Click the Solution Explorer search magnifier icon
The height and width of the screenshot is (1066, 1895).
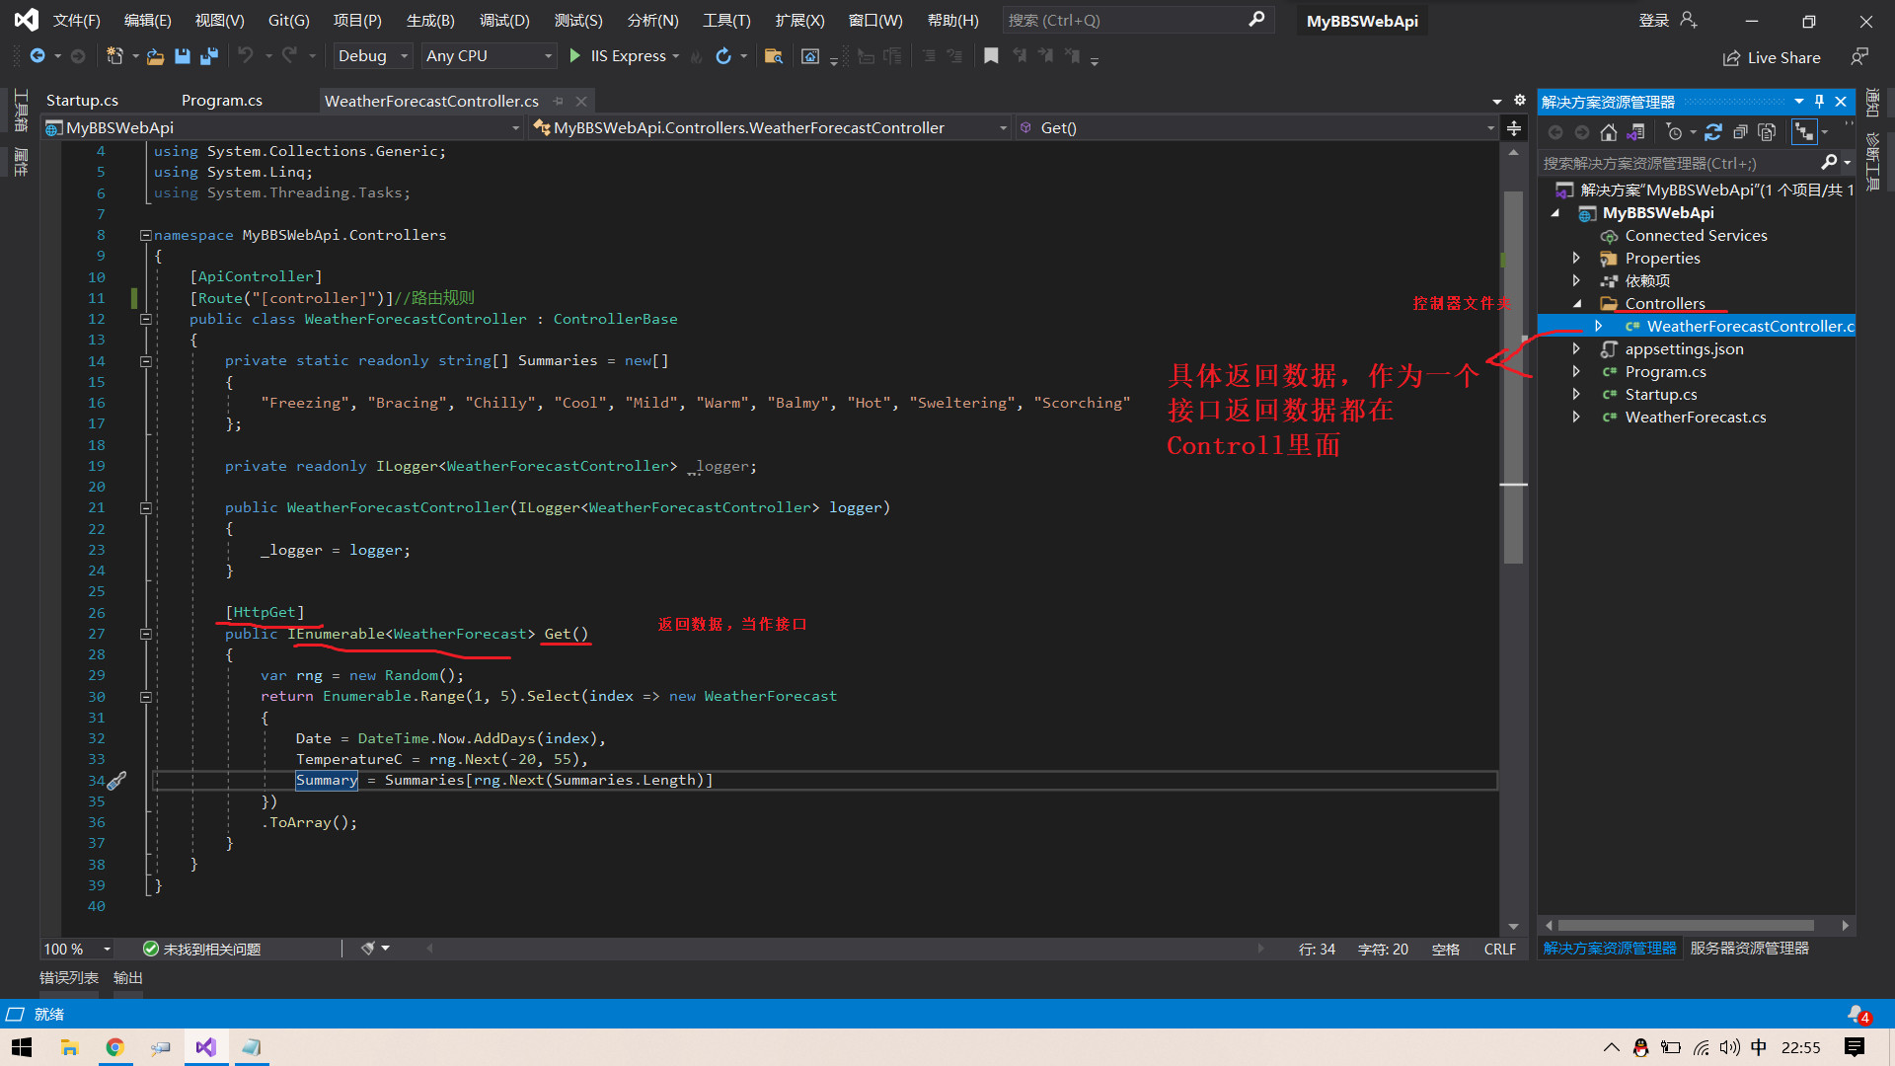1829,163
